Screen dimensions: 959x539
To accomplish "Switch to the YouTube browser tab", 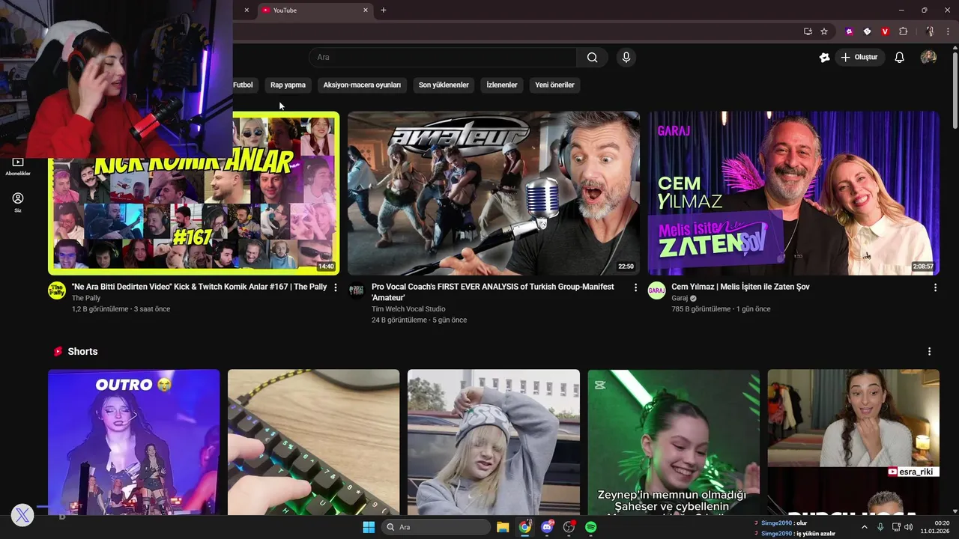I will click(x=315, y=10).
